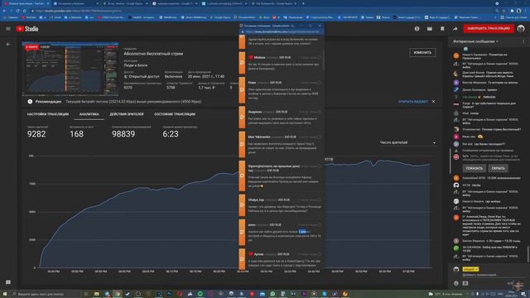Screen dimensions: 530x298
Task: Share the stream with the arrow icon
Action: pos(455,29)
